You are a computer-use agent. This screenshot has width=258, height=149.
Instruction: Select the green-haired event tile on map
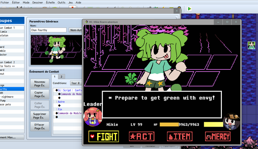point(251,45)
